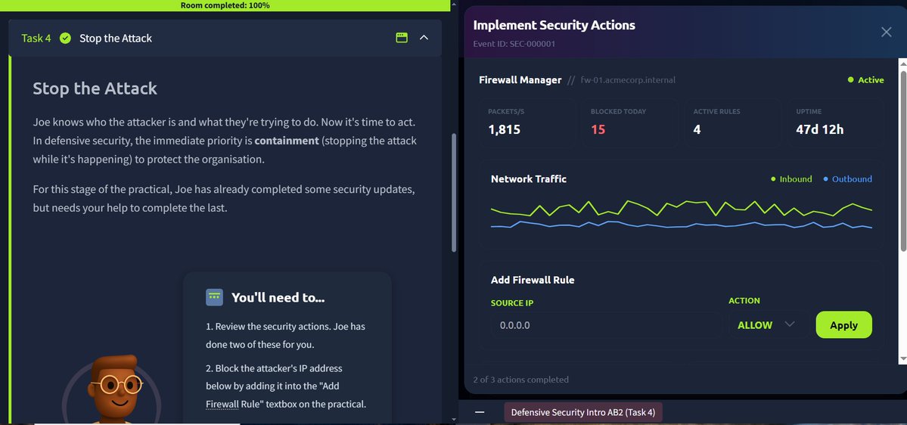Click the Event ID: SEC-000001 text

tap(514, 43)
